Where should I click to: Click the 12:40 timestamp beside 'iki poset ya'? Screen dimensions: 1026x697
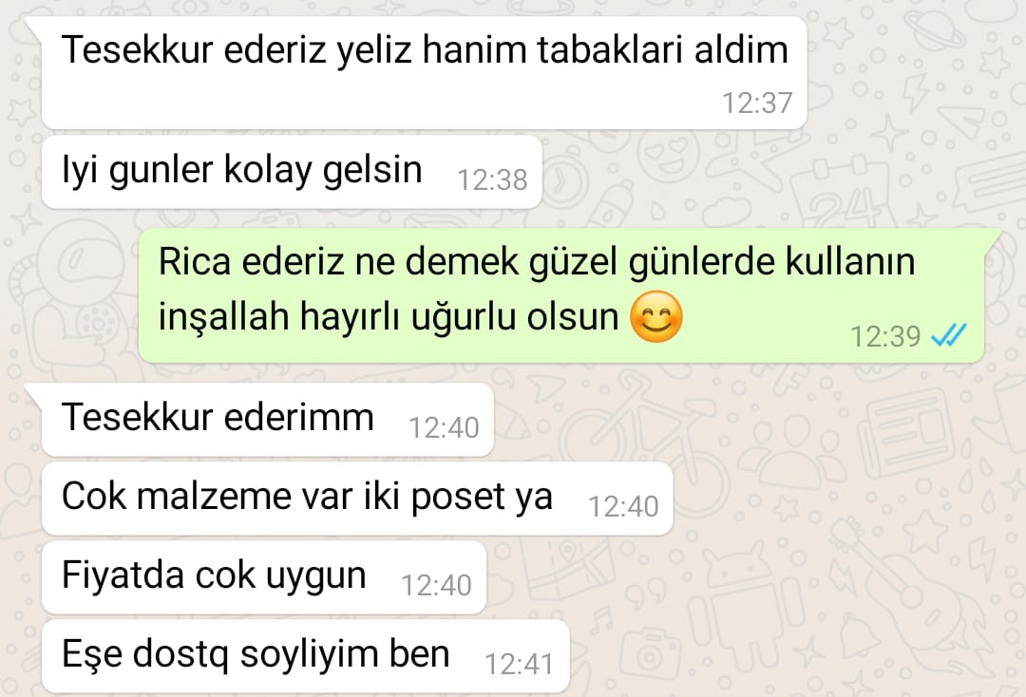[x=623, y=506]
